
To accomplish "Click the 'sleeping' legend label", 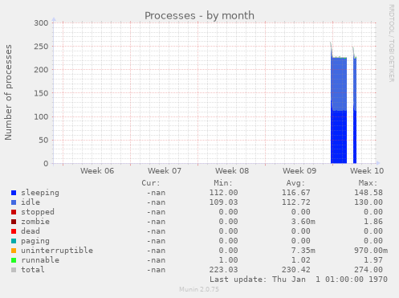I will [40, 193].
